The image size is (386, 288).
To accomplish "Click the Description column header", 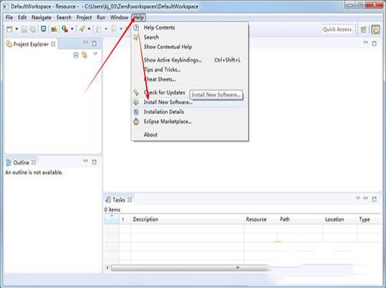I will 145,219.
